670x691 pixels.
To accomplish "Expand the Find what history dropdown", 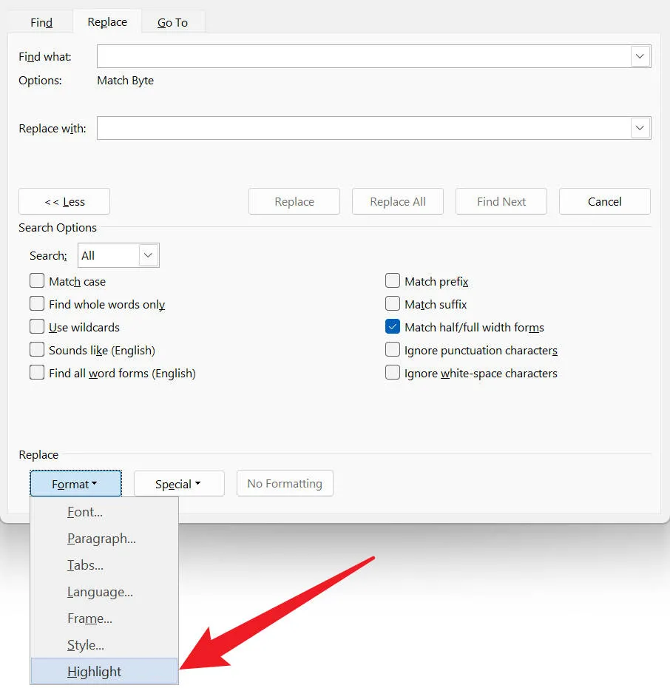I will coord(640,56).
